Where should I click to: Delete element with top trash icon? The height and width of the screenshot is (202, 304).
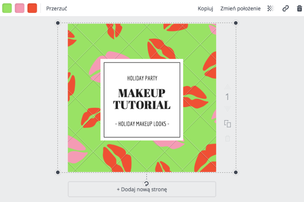(300, 9)
